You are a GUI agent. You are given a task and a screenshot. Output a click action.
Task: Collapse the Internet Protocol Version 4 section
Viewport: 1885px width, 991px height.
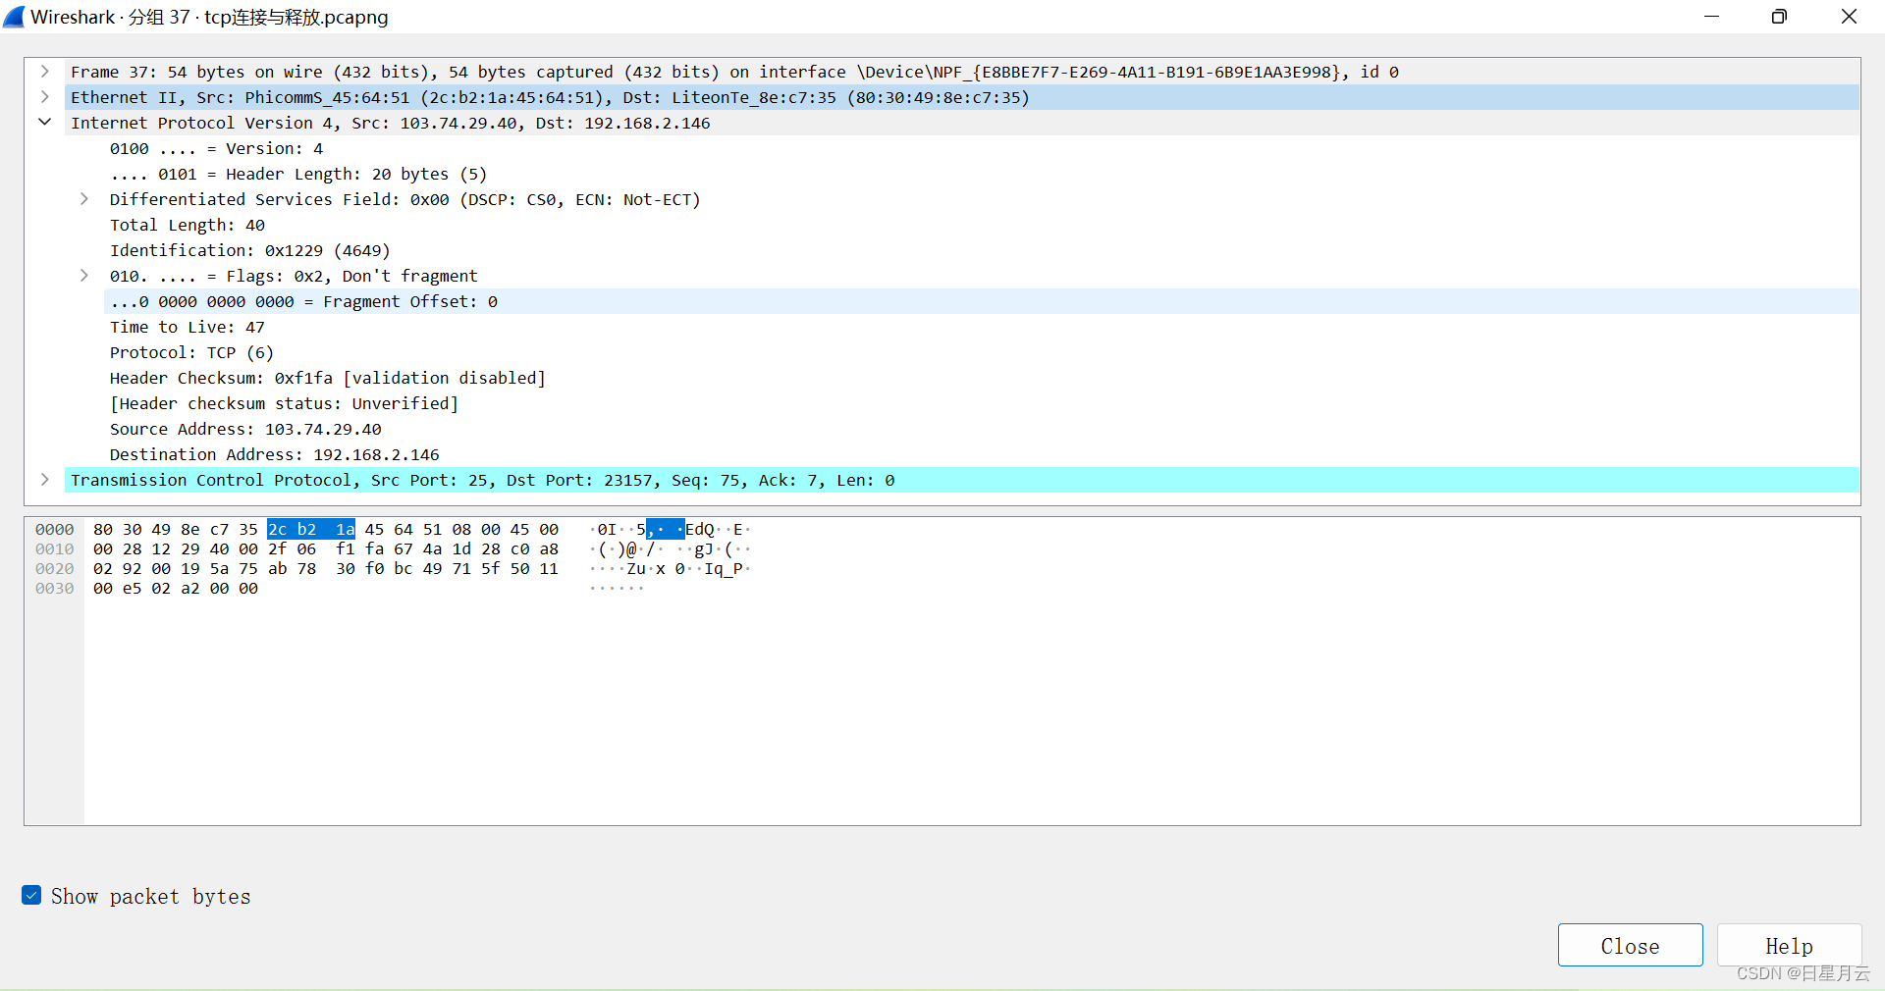click(45, 123)
